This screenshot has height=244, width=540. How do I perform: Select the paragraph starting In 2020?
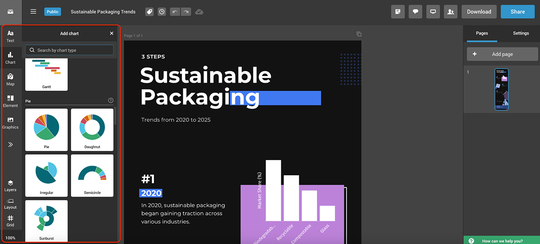183,213
